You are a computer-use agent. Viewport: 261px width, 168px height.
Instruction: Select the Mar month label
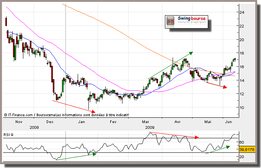tap(145, 122)
